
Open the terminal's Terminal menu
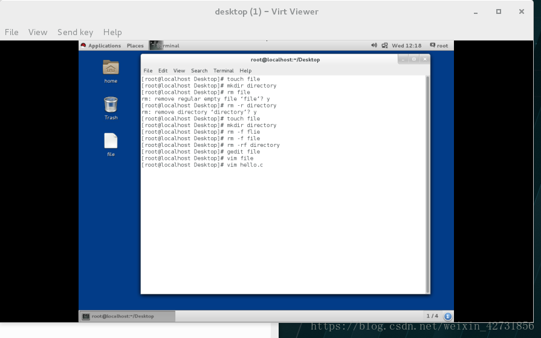[x=224, y=70]
